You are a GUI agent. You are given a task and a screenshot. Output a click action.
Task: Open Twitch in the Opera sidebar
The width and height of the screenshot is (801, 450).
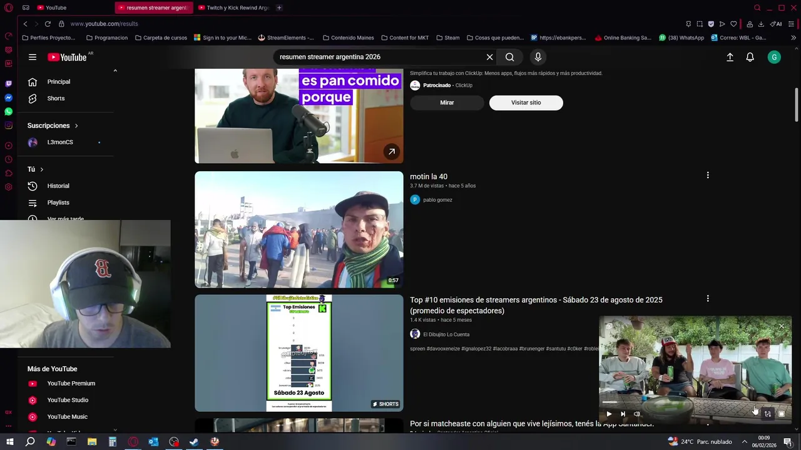click(x=8, y=83)
